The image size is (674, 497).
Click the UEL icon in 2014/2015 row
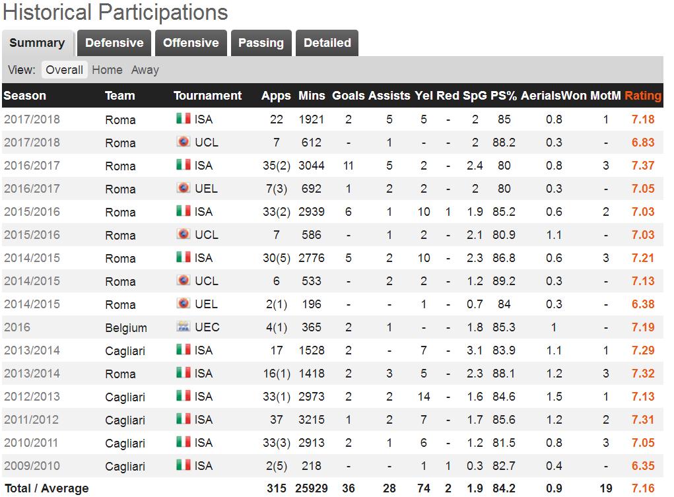pos(183,304)
